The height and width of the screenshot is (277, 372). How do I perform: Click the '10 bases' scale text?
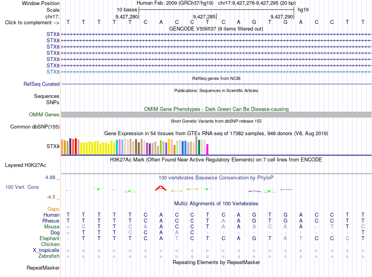point(127,10)
